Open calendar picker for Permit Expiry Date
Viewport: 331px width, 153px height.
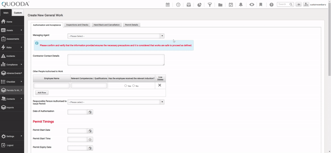[x=90, y=148]
